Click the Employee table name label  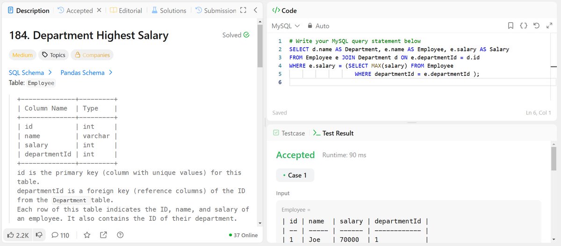(x=41, y=83)
